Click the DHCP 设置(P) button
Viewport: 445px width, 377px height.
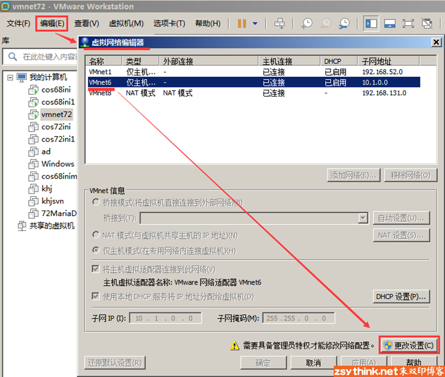pos(401,296)
